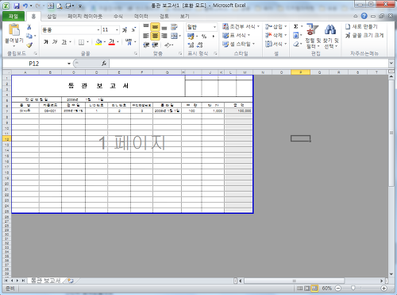Viewport: 397px width, 295px height.
Task: Open Clipboard pane dialog launcher
Action: pyautogui.click(x=35, y=53)
